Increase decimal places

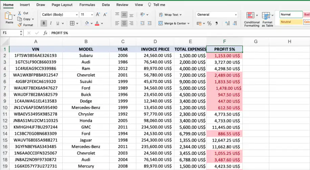coord(227,23)
